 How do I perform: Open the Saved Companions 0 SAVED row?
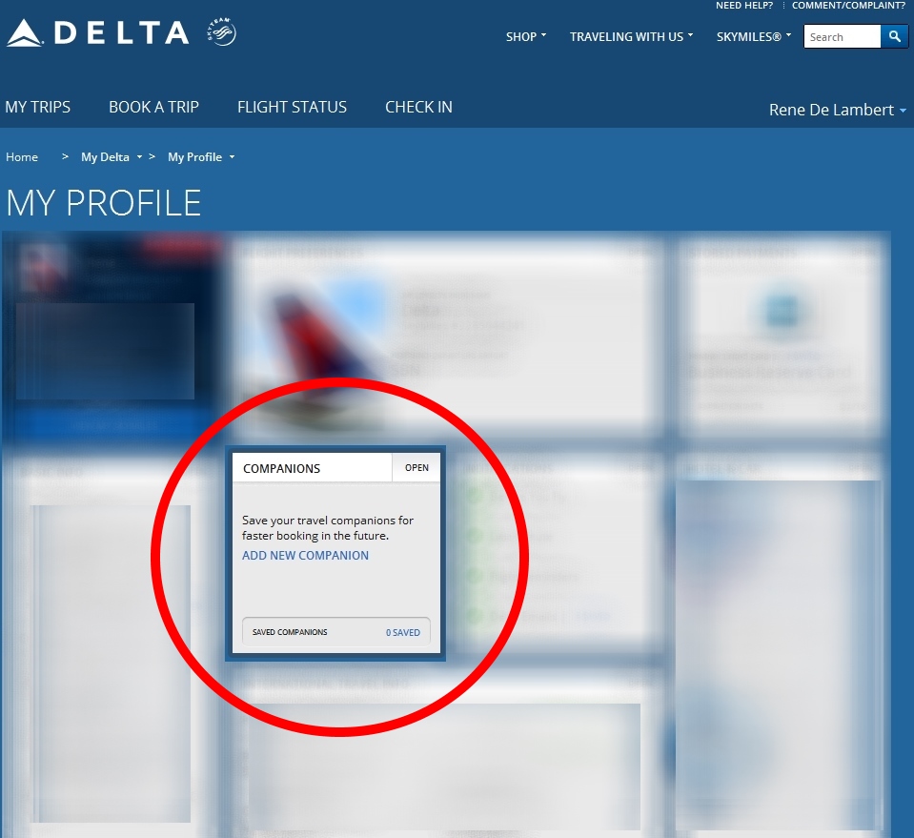coord(336,632)
